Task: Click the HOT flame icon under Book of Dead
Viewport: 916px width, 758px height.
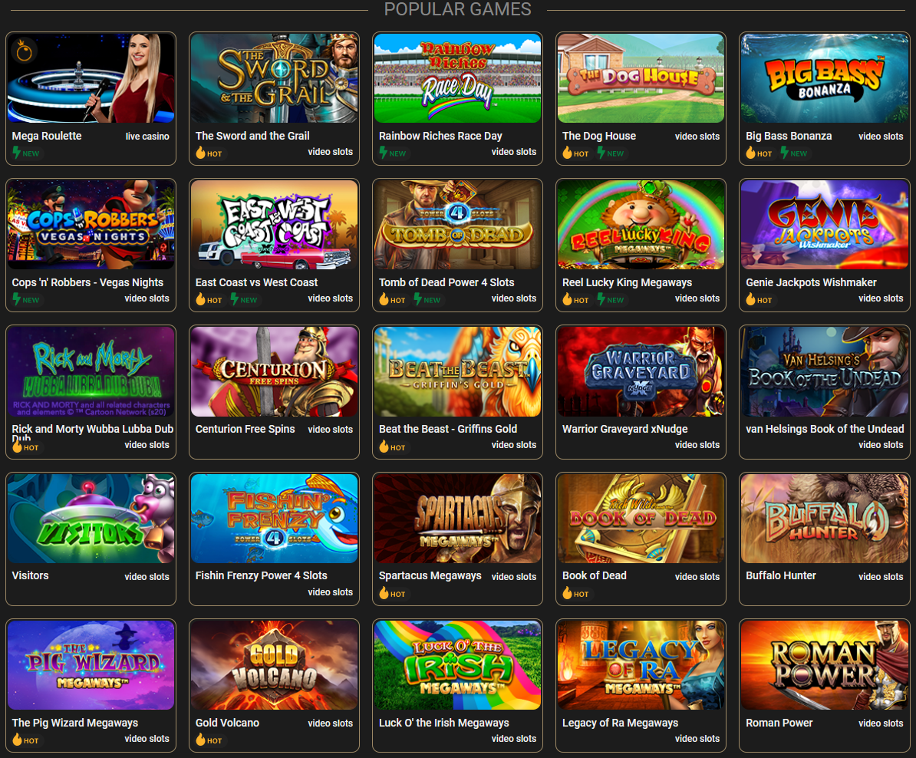Action: click(x=567, y=593)
